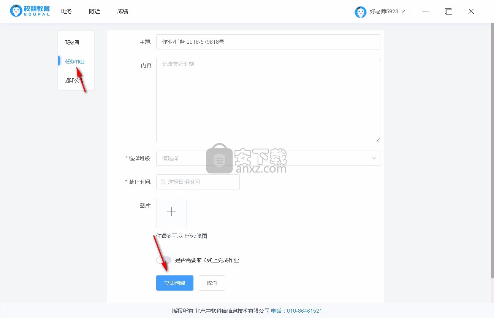Click the user avatar icon

(x=360, y=12)
